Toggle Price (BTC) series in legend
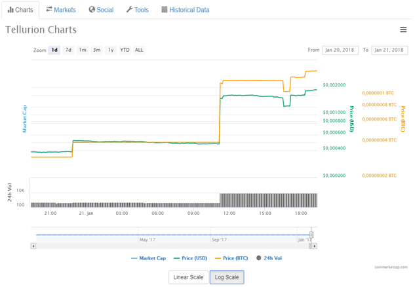Viewport: 415px width, 287px height. coord(231,258)
